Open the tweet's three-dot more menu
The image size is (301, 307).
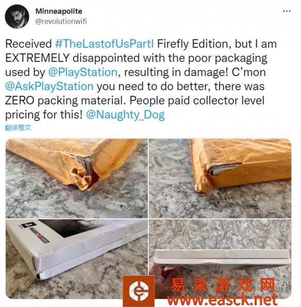(x=287, y=11)
